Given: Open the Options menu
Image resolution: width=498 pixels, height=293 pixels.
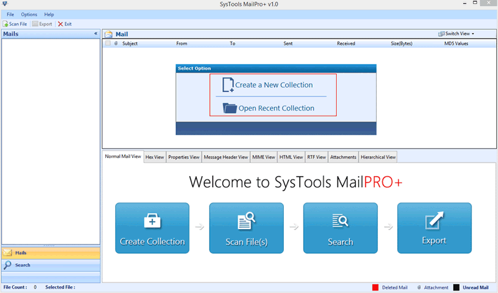Looking at the screenshot, I should 29,14.
